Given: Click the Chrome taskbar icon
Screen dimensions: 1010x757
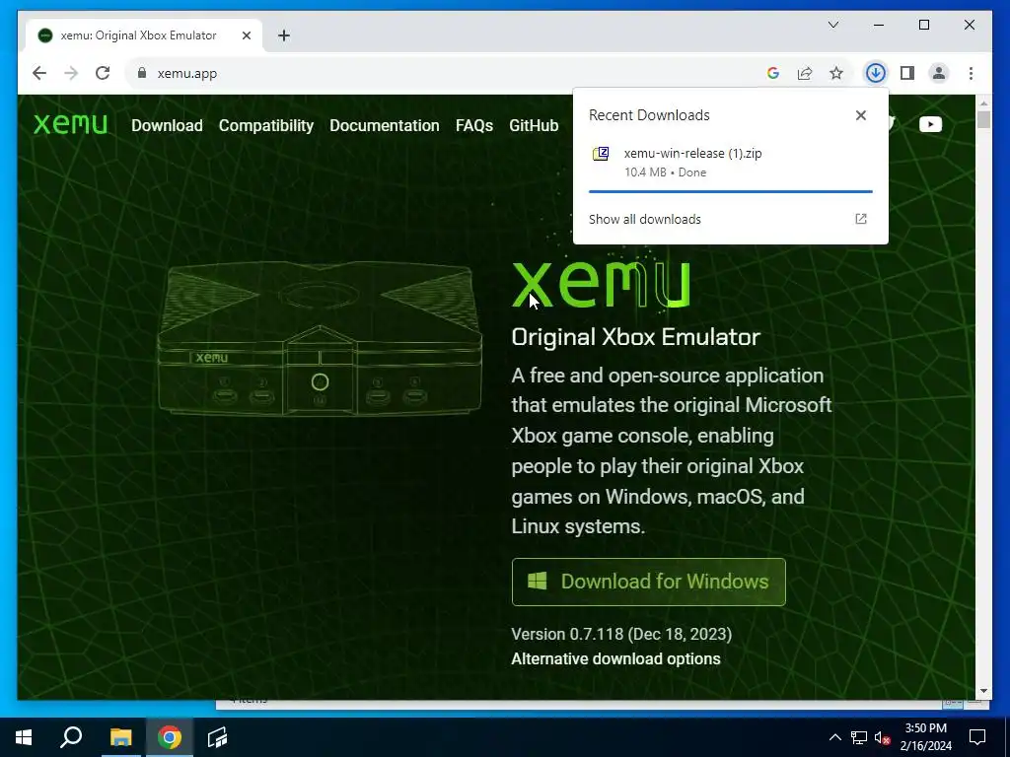Looking at the screenshot, I should pos(170,737).
